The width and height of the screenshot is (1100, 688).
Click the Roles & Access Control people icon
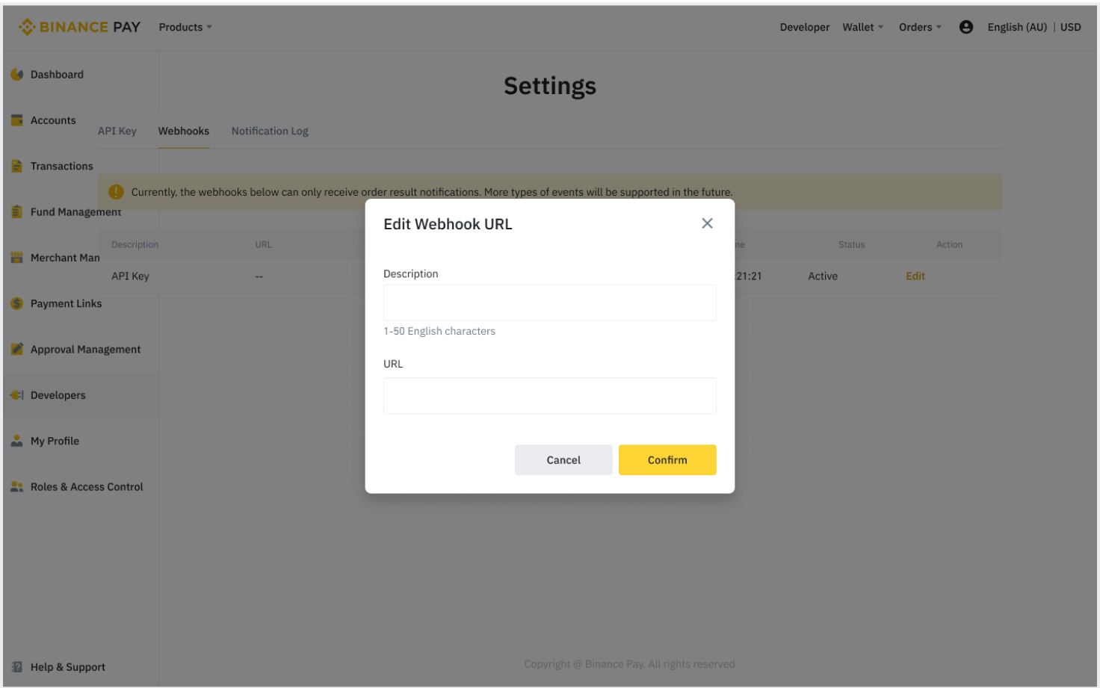(x=16, y=486)
